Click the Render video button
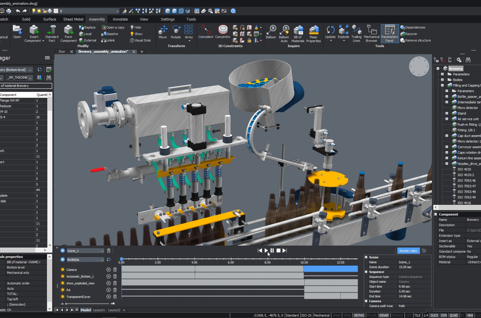 coord(408,251)
